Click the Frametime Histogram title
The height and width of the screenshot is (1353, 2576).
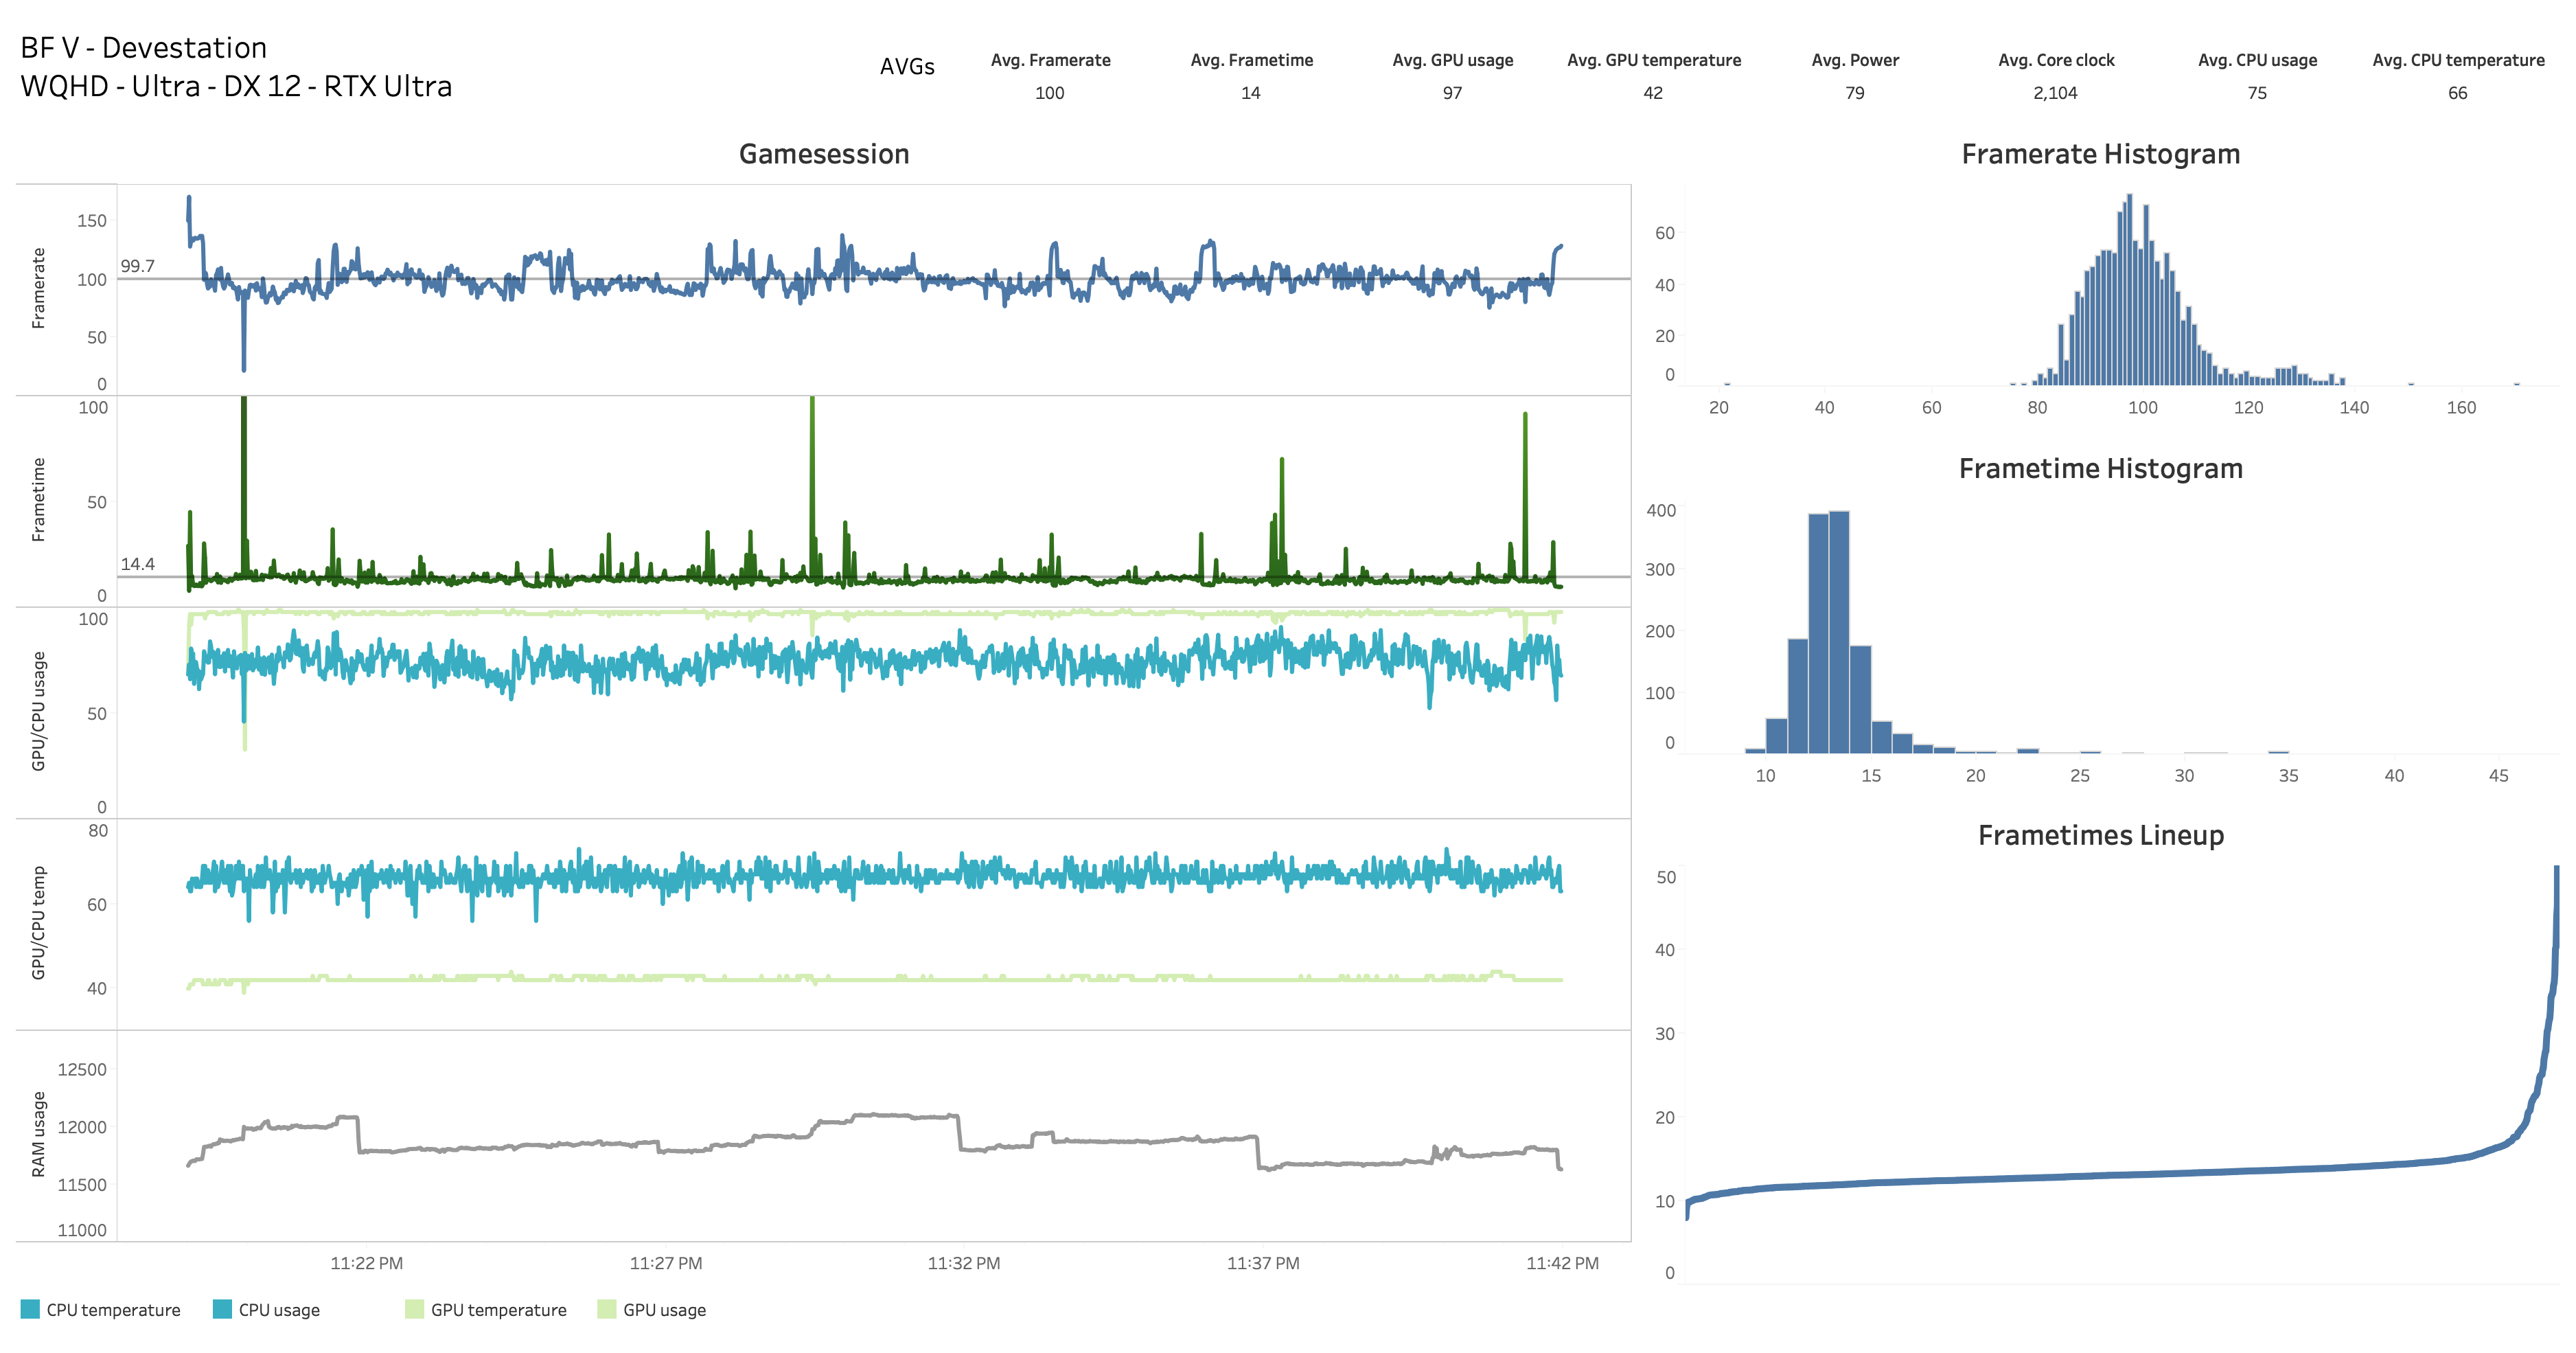tap(2100, 468)
